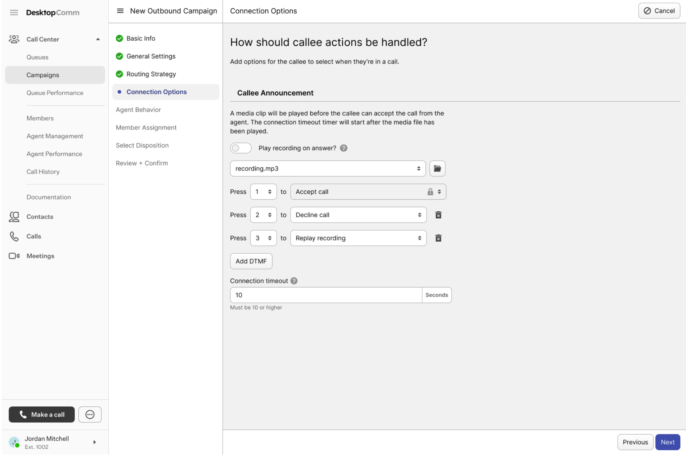Toggle the campaign steps hamburger menu
The image size is (686, 456).
[x=120, y=11]
